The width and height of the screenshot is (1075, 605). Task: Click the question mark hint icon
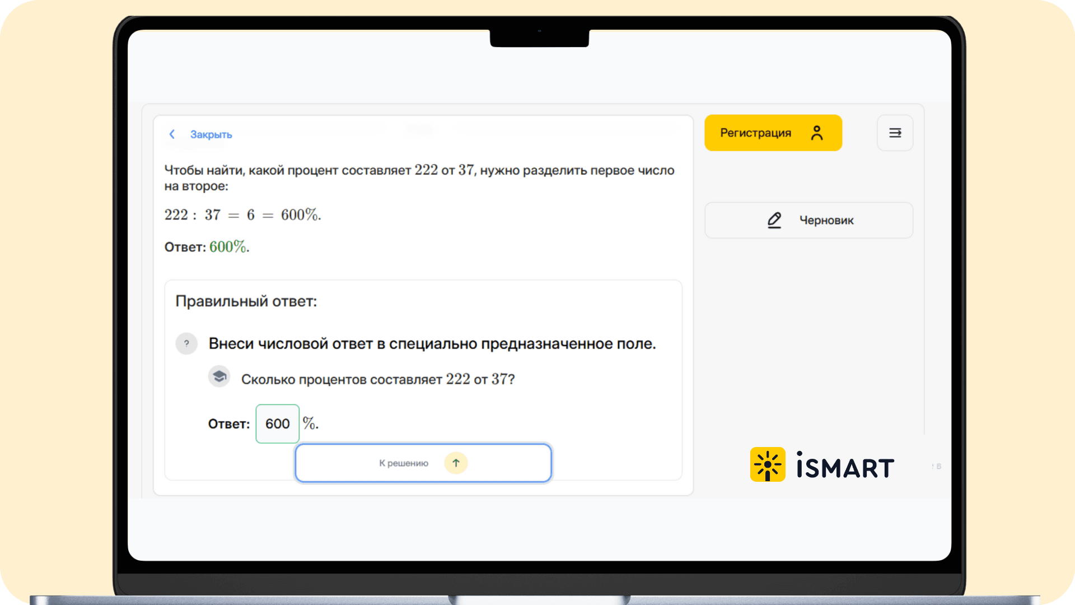pos(186,343)
